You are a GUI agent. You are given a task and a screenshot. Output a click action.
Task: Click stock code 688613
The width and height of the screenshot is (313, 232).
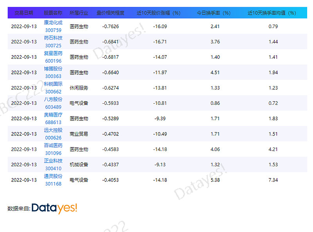tap(53, 122)
